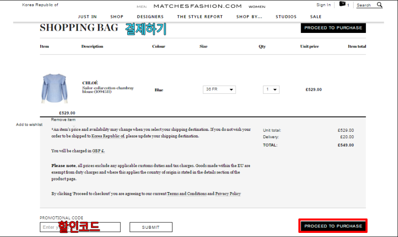398x237 pixels.
Task: Click the TOTAL £549.00 value
Action: 346,145
